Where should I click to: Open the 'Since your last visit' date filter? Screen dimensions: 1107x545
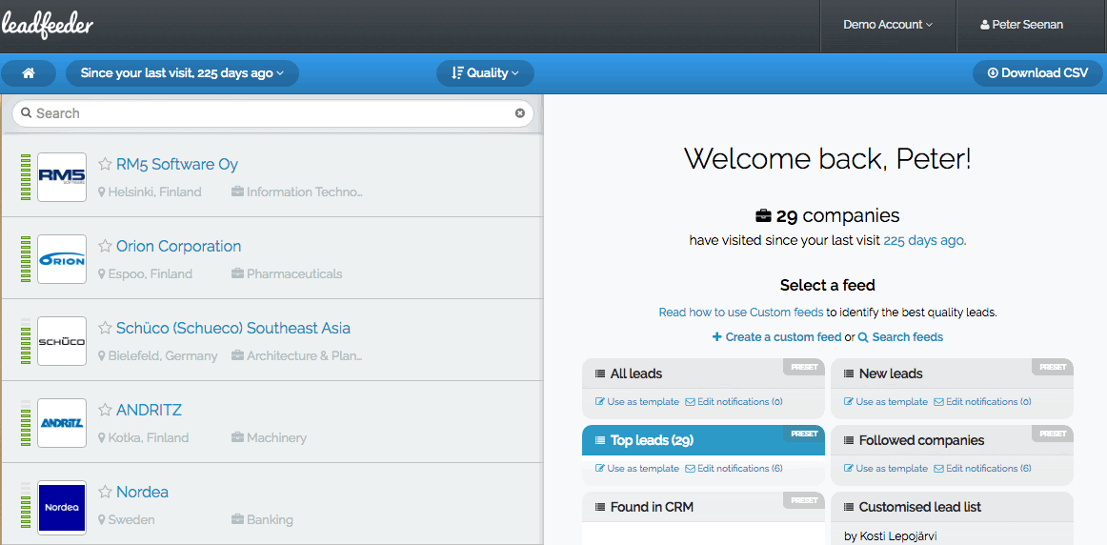tap(182, 73)
